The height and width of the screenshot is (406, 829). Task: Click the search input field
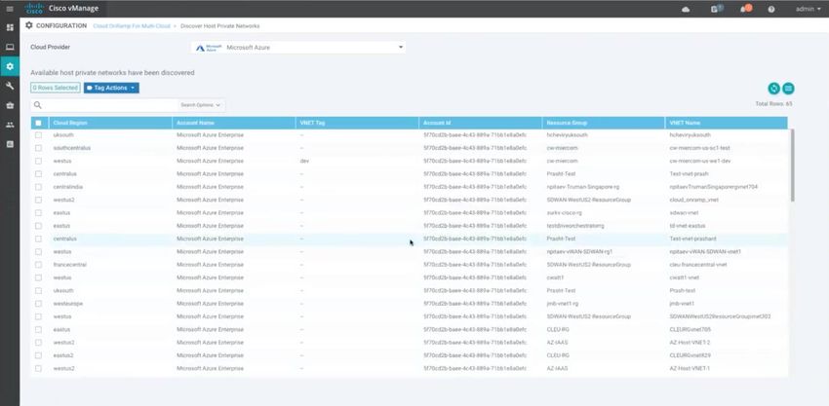coord(111,105)
